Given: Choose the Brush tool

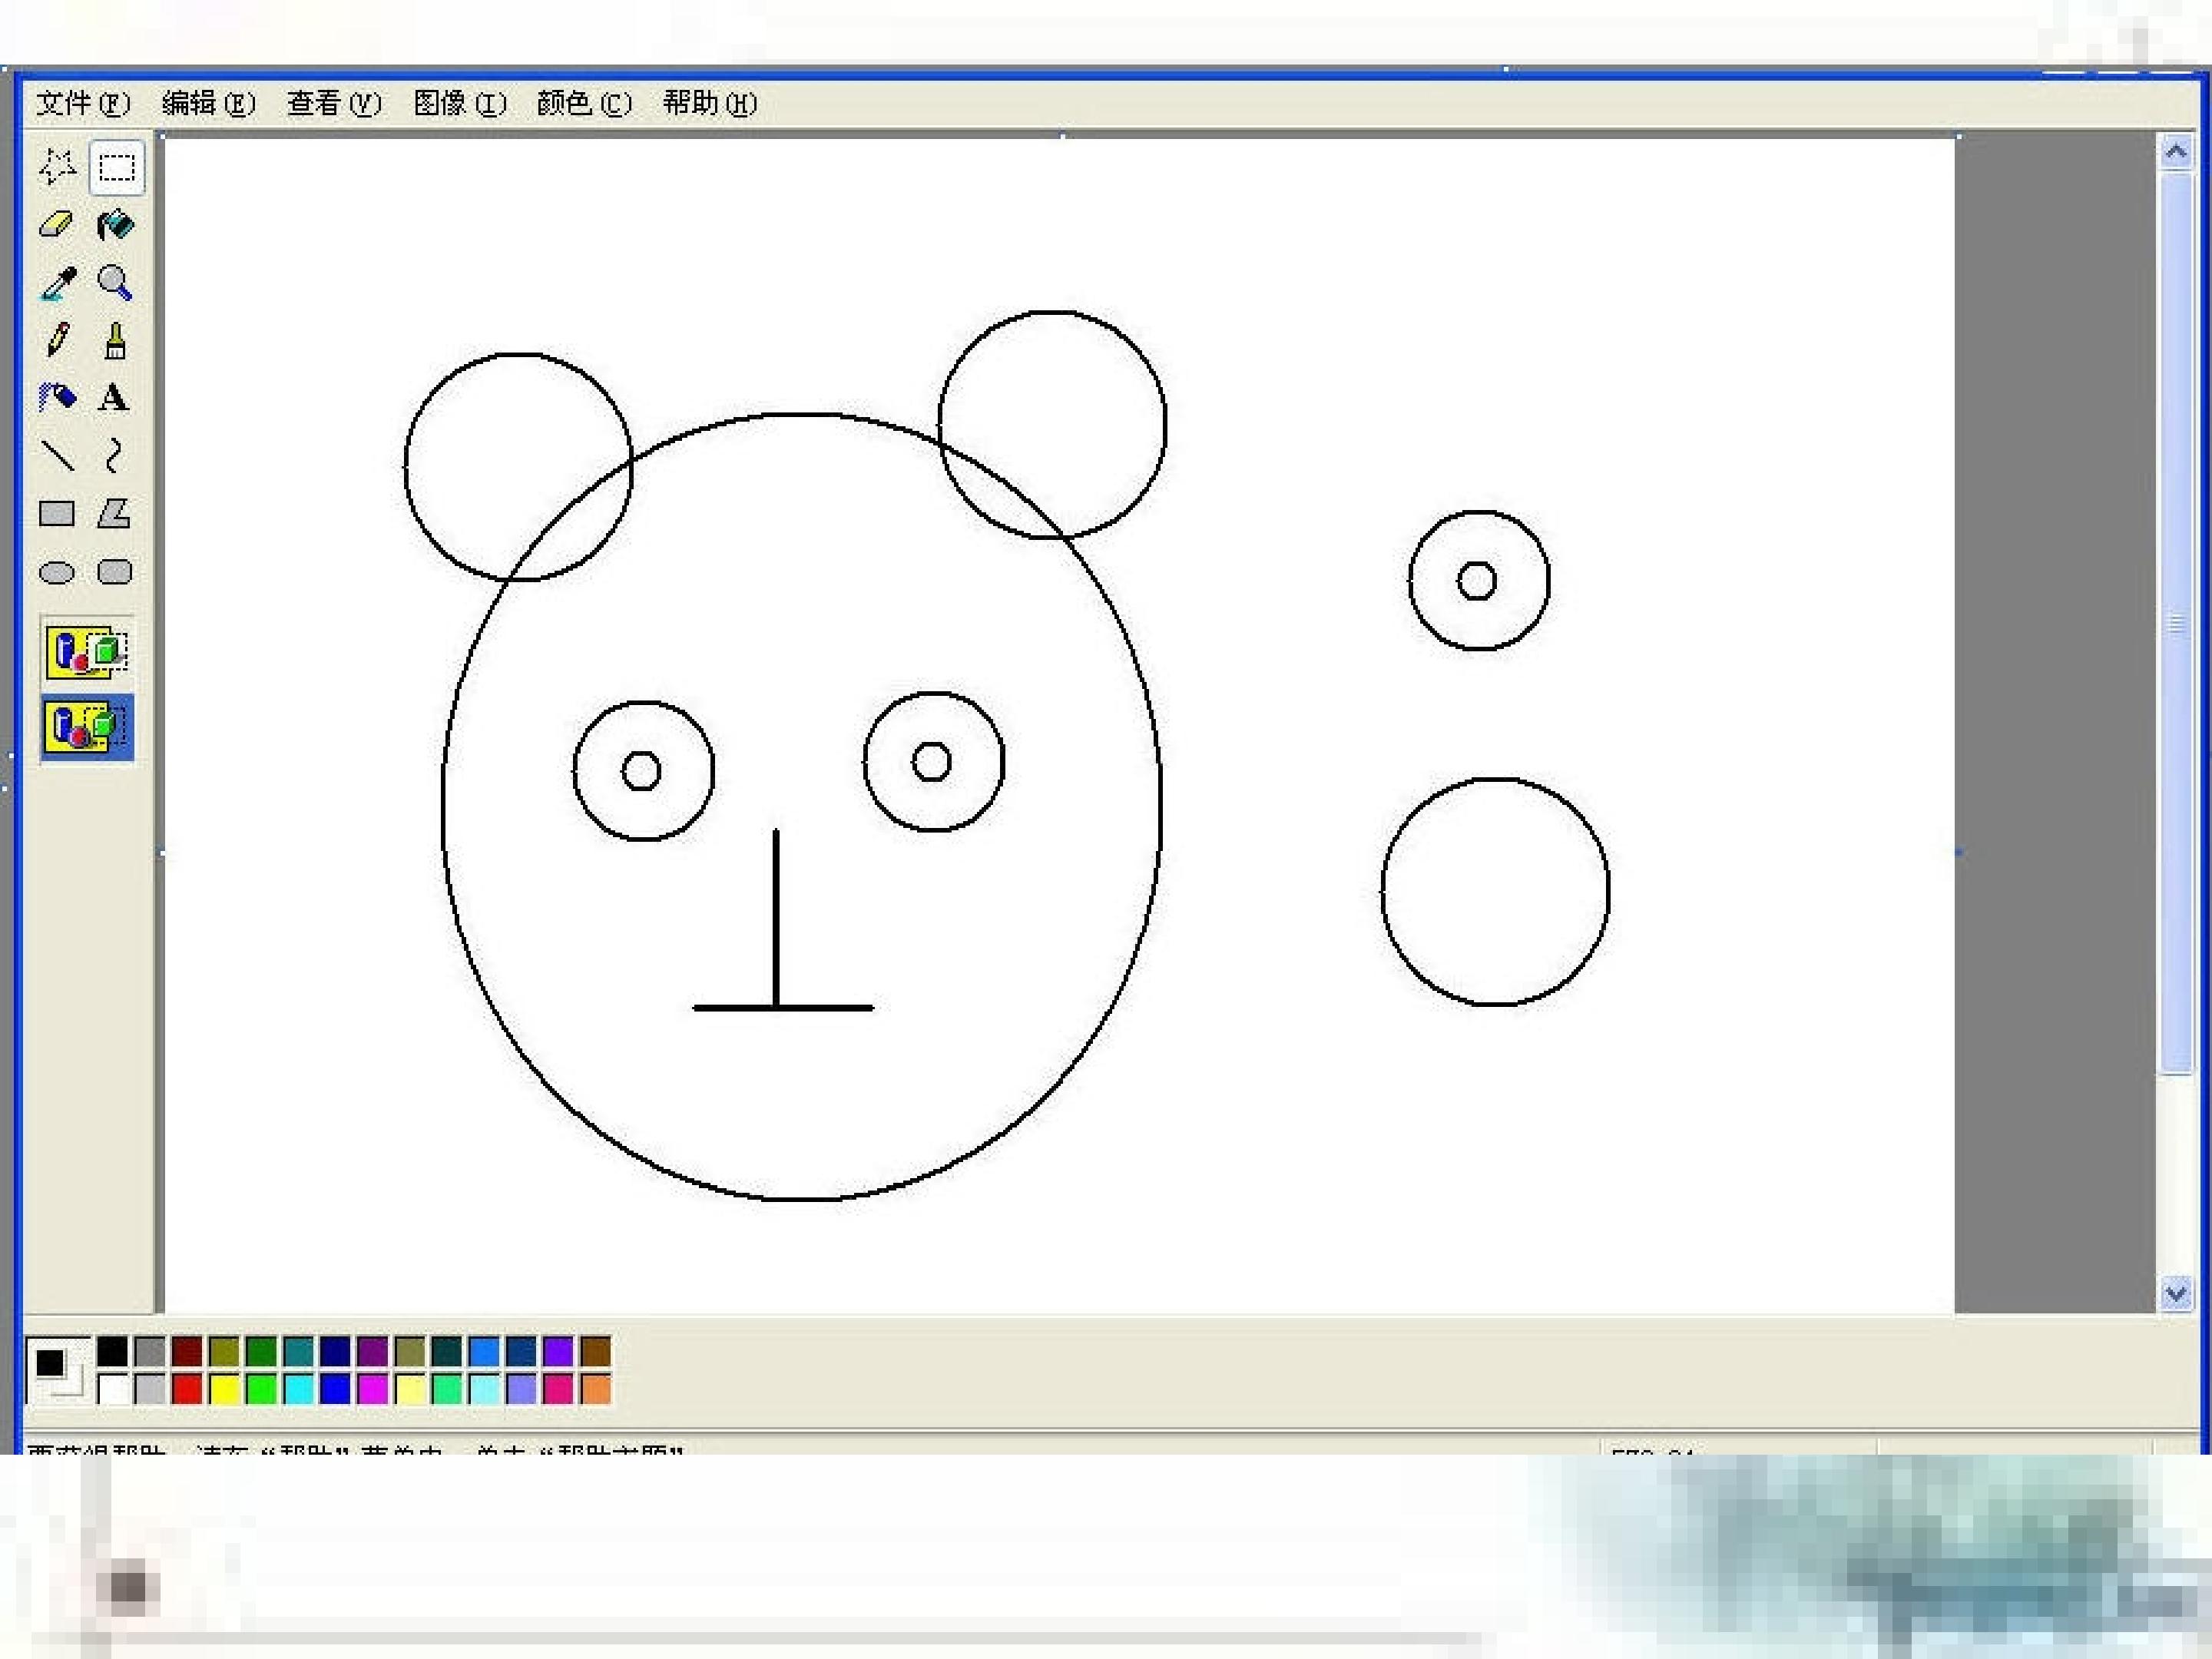Looking at the screenshot, I should (116, 341).
